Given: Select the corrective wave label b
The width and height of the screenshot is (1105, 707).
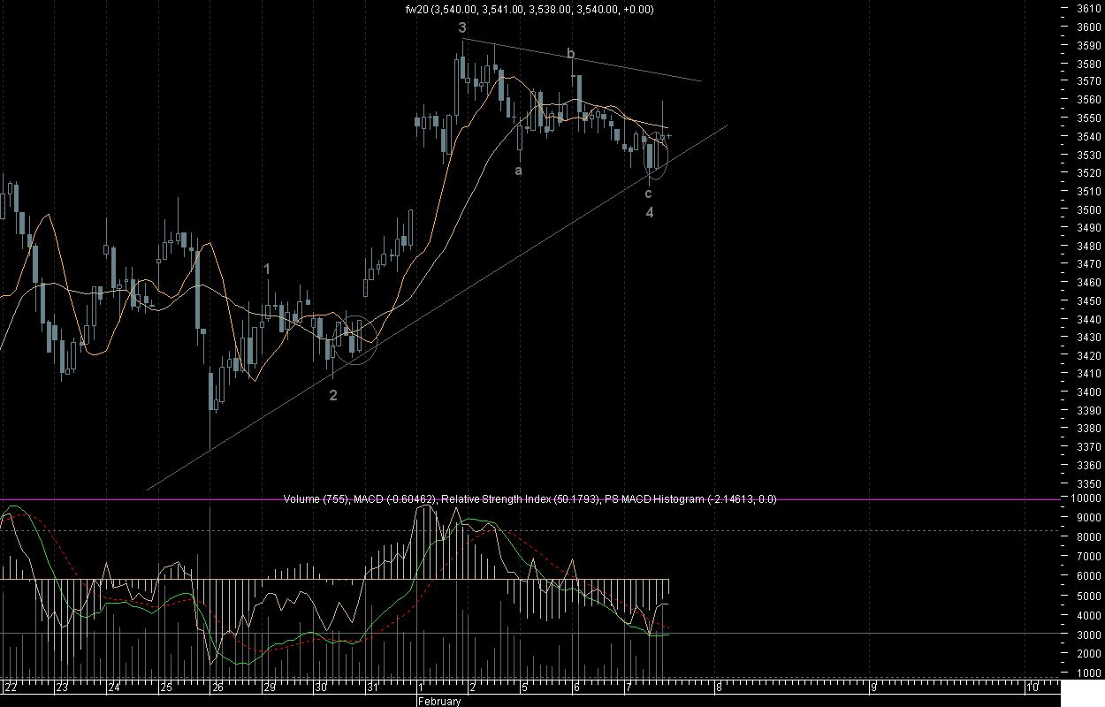Looking at the screenshot, I should pos(571,55).
